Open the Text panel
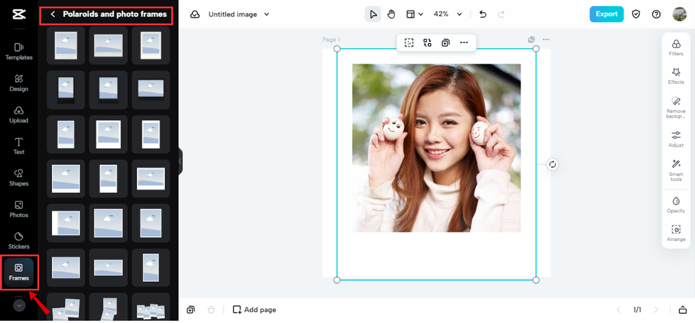Screen dimensions: 695x323 [19, 145]
